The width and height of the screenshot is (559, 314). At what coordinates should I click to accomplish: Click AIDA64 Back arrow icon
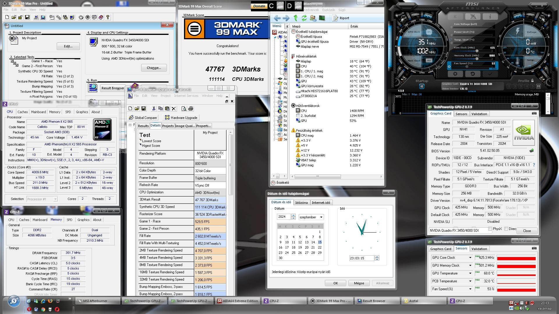277,18
